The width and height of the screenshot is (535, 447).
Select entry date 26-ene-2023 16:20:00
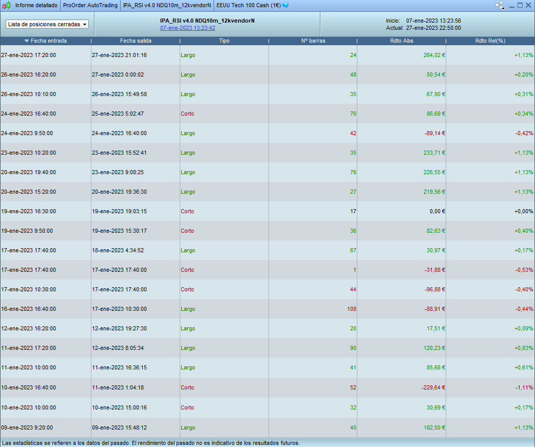[x=29, y=75]
